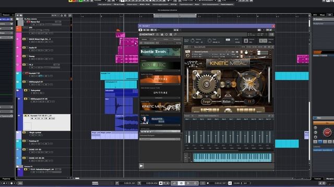
Task: Collapse the top folder track in list
Action: [x=18, y=19]
